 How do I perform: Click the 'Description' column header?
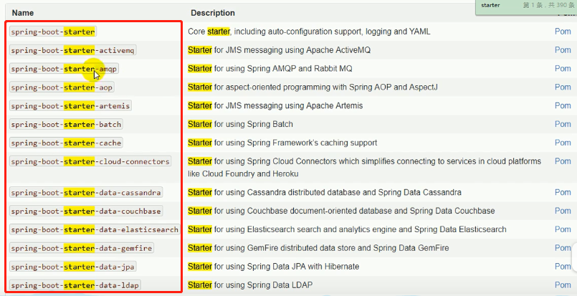pyautogui.click(x=213, y=13)
